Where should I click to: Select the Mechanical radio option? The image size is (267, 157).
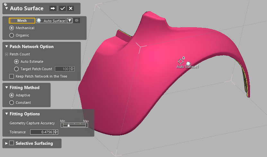pos(12,28)
